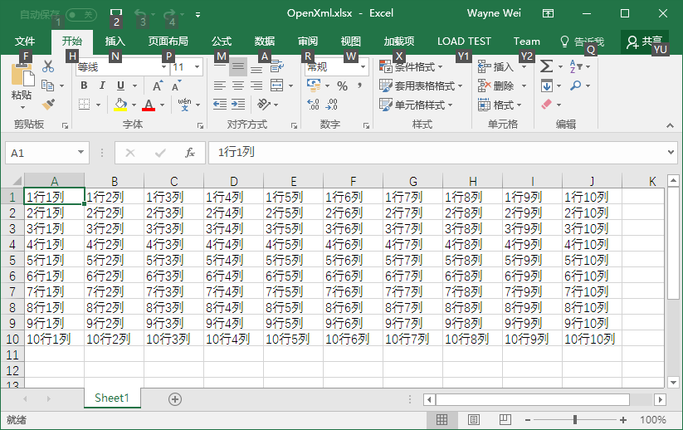Switch to Page Break Preview
The height and width of the screenshot is (430, 683).
(x=505, y=419)
